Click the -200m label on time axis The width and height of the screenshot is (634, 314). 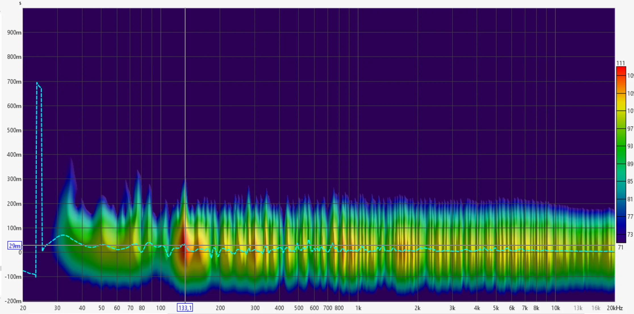click(13, 301)
